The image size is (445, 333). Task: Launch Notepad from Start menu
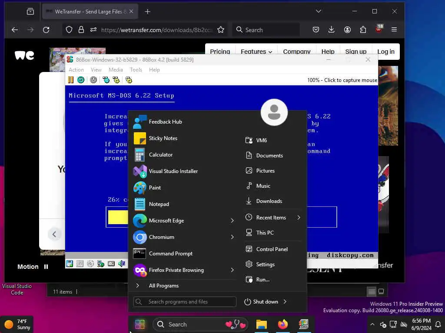point(184,204)
